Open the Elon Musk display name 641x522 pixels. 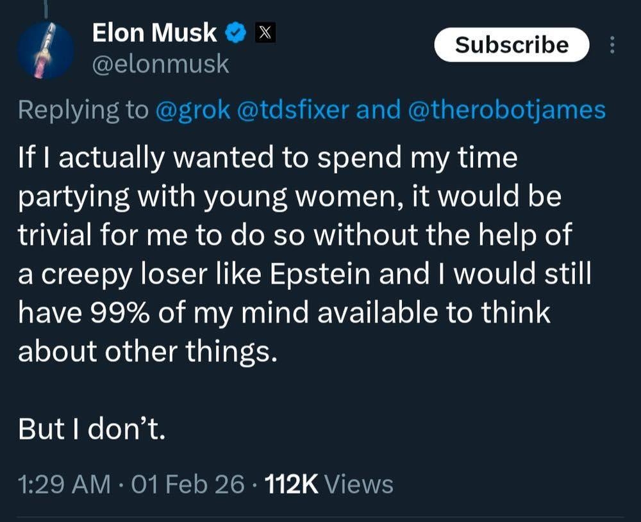(x=154, y=33)
